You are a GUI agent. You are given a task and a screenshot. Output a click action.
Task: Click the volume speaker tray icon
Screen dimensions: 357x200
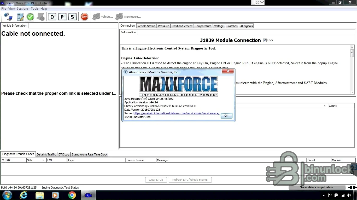(349, 195)
